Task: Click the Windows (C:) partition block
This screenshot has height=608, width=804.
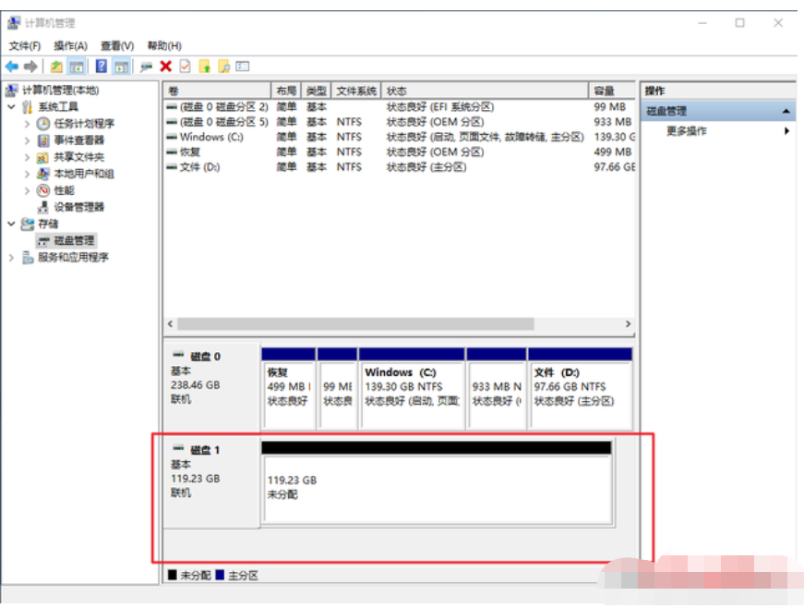Action: [x=412, y=388]
